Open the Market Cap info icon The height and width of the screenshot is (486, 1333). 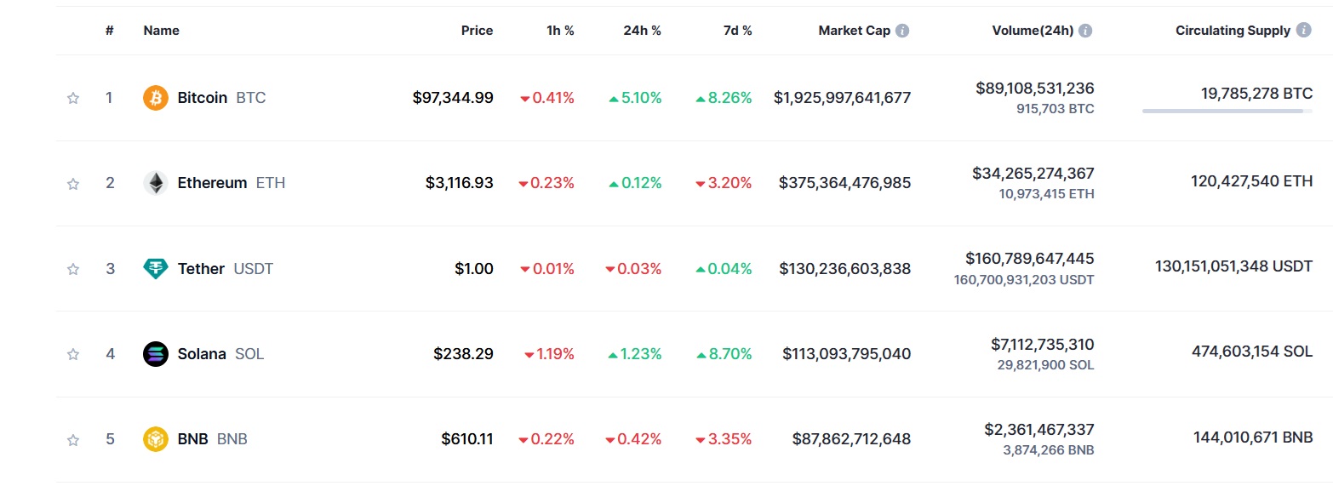902,31
